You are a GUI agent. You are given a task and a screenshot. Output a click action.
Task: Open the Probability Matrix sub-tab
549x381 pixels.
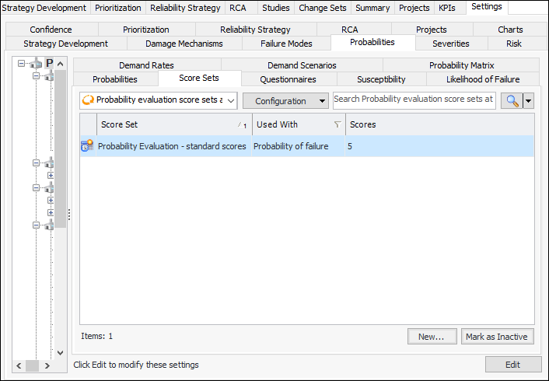pyautogui.click(x=461, y=65)
